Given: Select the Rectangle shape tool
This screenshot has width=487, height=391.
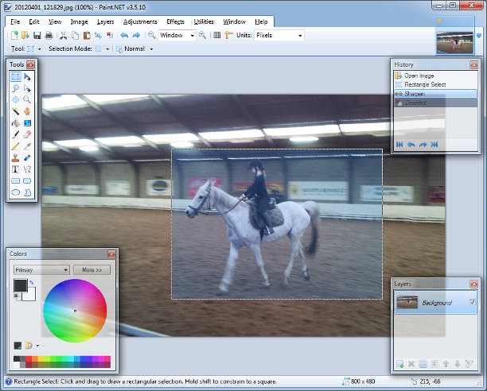Looking at the screenshot, I should coord(16,180).
